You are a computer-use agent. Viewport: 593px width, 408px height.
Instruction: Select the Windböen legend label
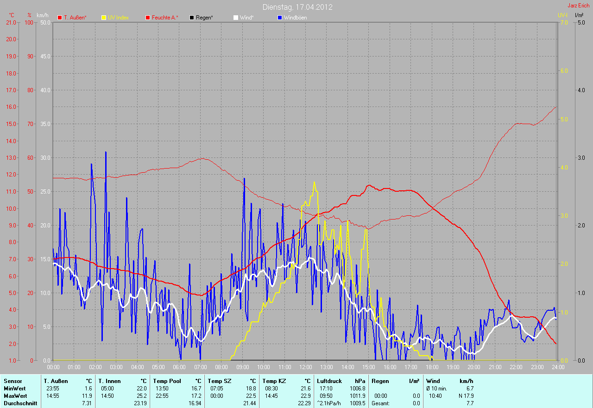coord(295,18)
